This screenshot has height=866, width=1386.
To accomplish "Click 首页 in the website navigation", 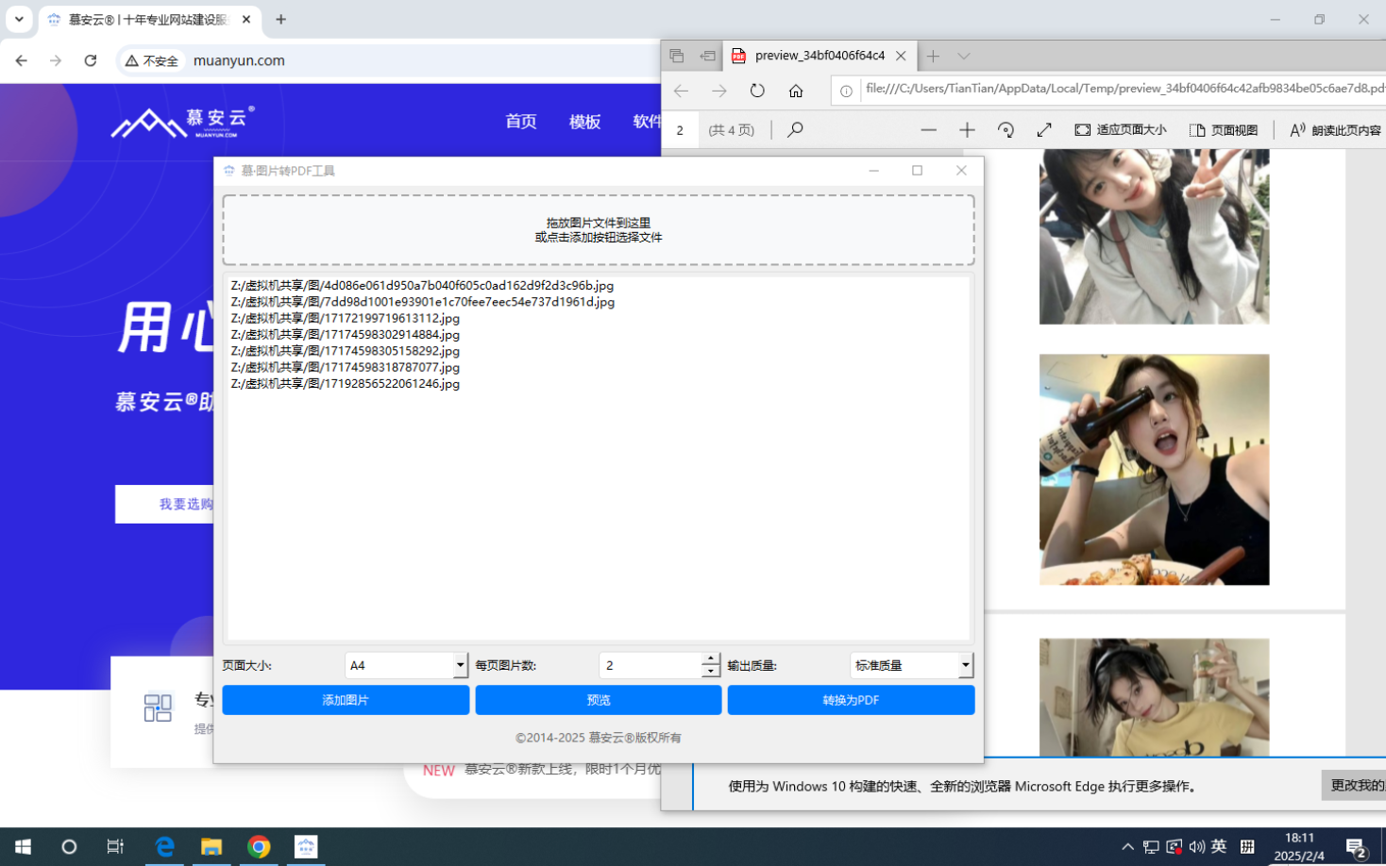I will point(521,122).
